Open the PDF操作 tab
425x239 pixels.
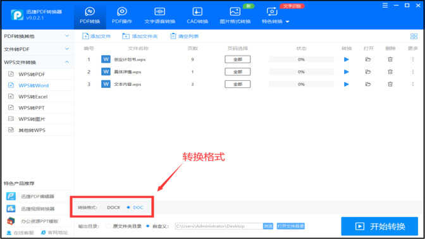click(122, 16)
